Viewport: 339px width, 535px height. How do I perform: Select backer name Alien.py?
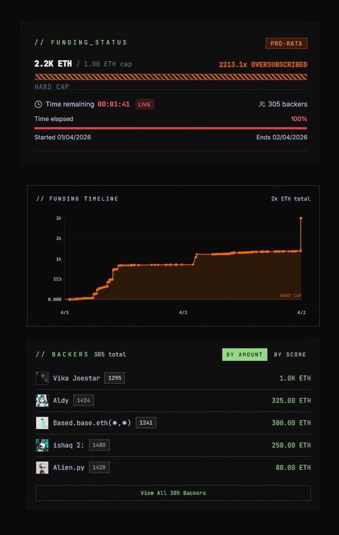click(x=69, y=467)
